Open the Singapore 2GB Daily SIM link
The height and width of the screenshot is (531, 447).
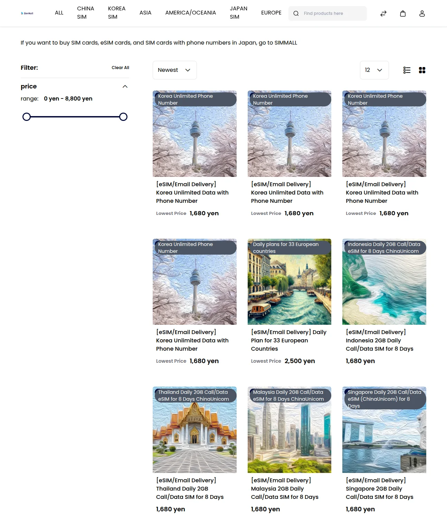point(379,489)
